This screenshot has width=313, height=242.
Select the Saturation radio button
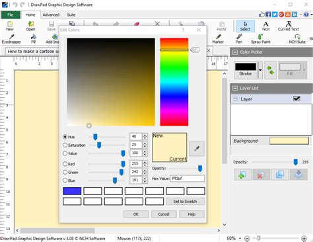coord(65,145)
